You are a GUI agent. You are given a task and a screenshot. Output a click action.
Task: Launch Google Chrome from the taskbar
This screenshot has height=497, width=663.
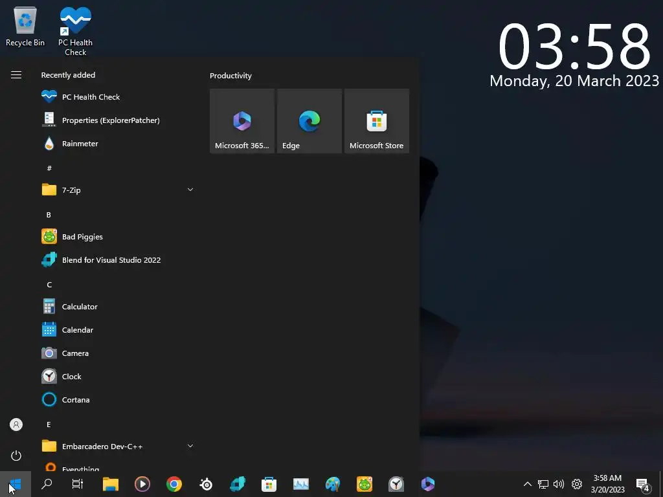tap(174, 484)
